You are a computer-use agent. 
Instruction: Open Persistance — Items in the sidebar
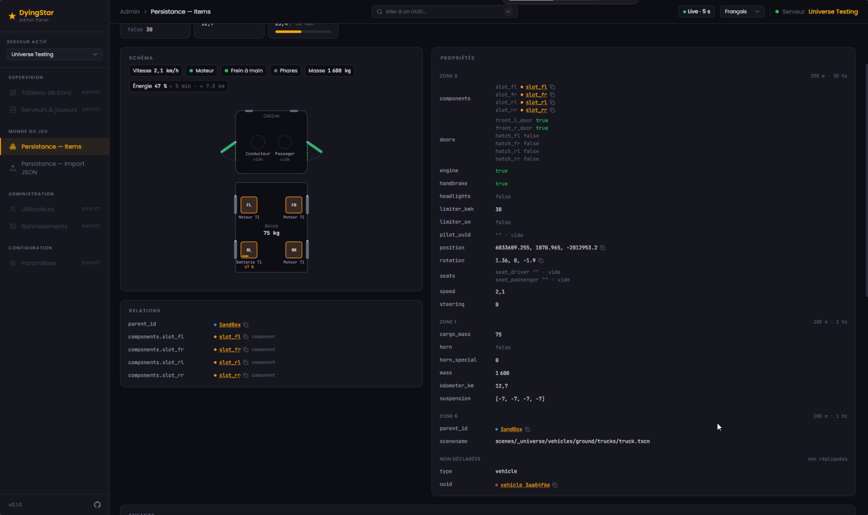point(55,147)
